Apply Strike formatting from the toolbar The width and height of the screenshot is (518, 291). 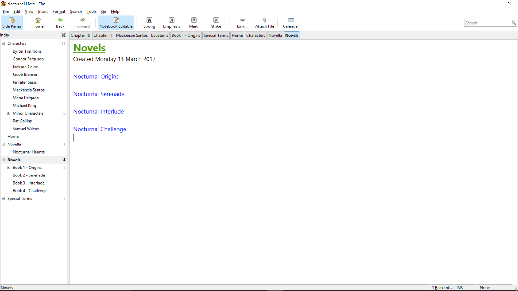216,23
